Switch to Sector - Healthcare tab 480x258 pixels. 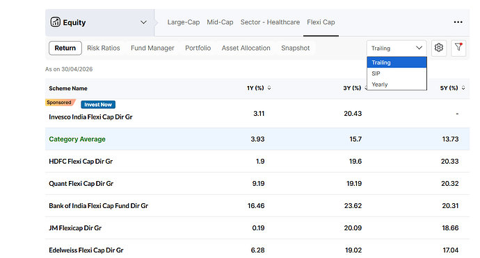pyautogui.click(x=270, y=22)
